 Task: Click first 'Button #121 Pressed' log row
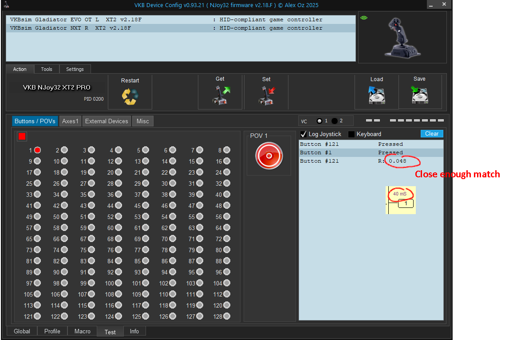tap(371, 144)
